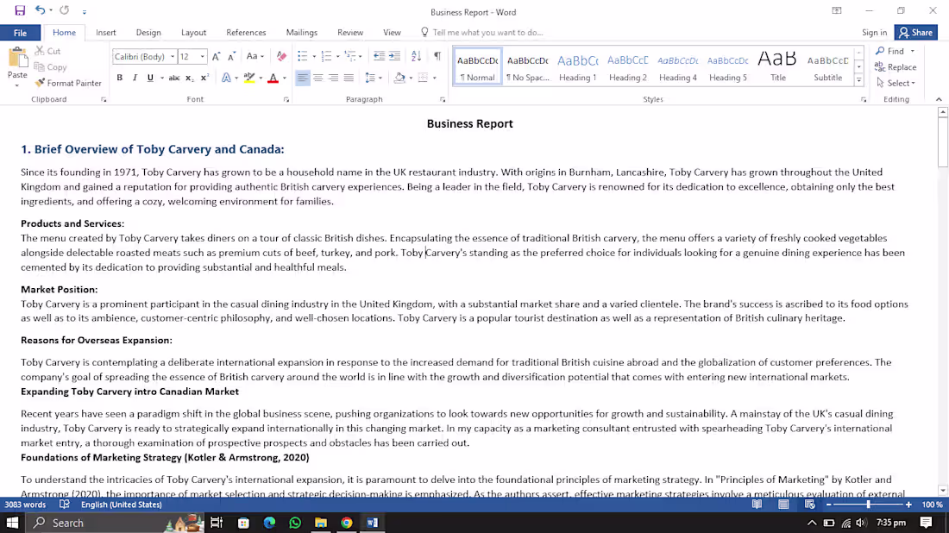This screenshot has width=949, height=533.
Task: Toggle bold formatting
Action: click(x=120, y=78)
